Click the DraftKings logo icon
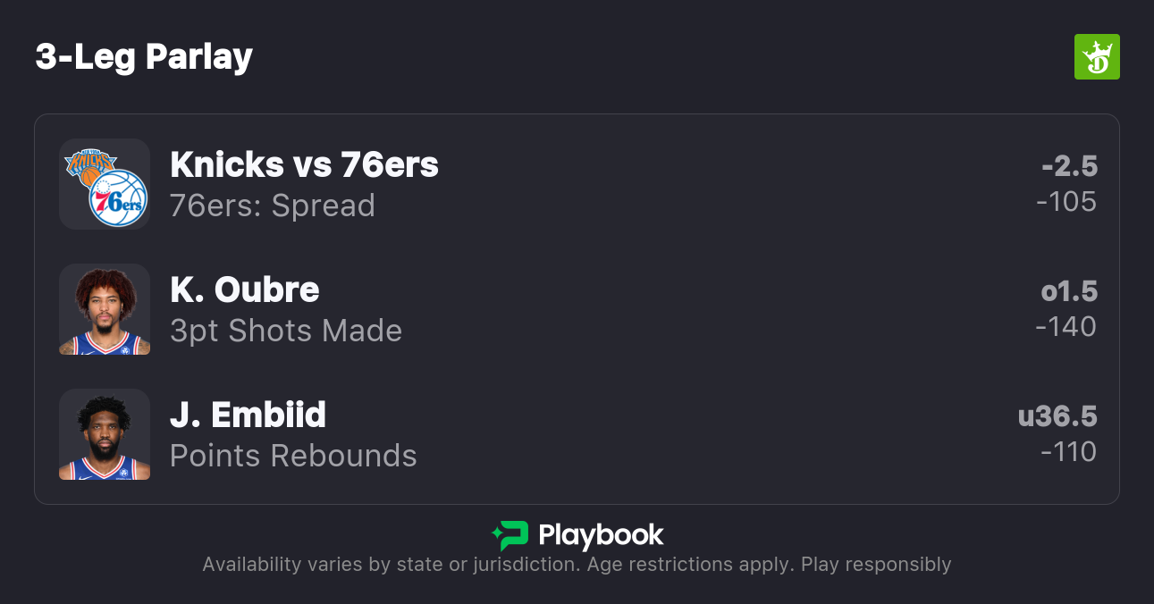This screenshot has height=604, width=1154. coord(1096,57)
